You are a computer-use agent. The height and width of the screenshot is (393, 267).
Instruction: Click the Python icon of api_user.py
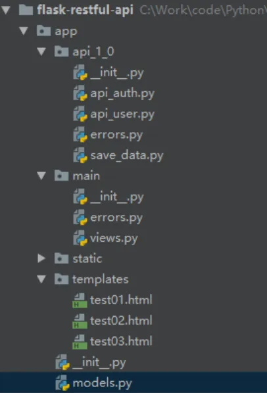coord(80,114)
